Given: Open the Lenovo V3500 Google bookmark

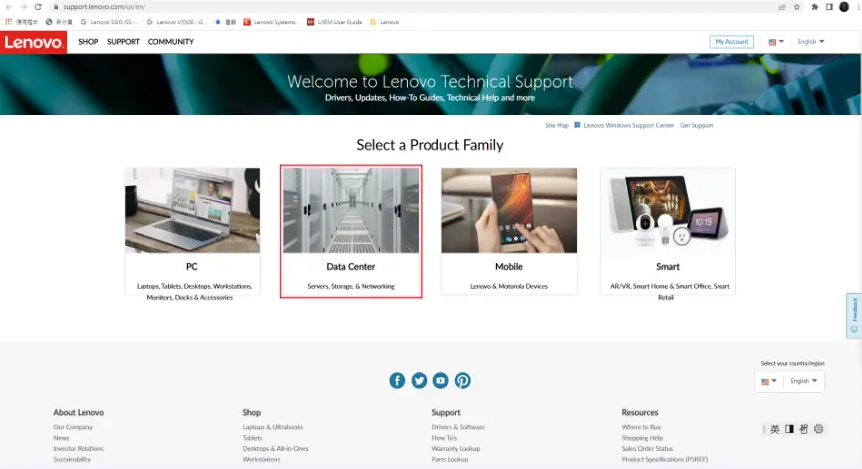Looking at the screenshot, I should point(176,22).
